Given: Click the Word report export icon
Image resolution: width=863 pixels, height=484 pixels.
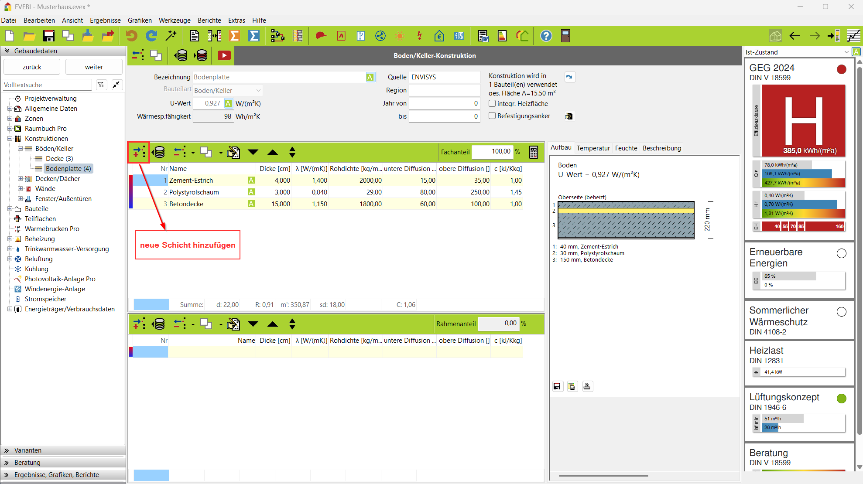Looking at the screenshot, I should click(483, 36).
